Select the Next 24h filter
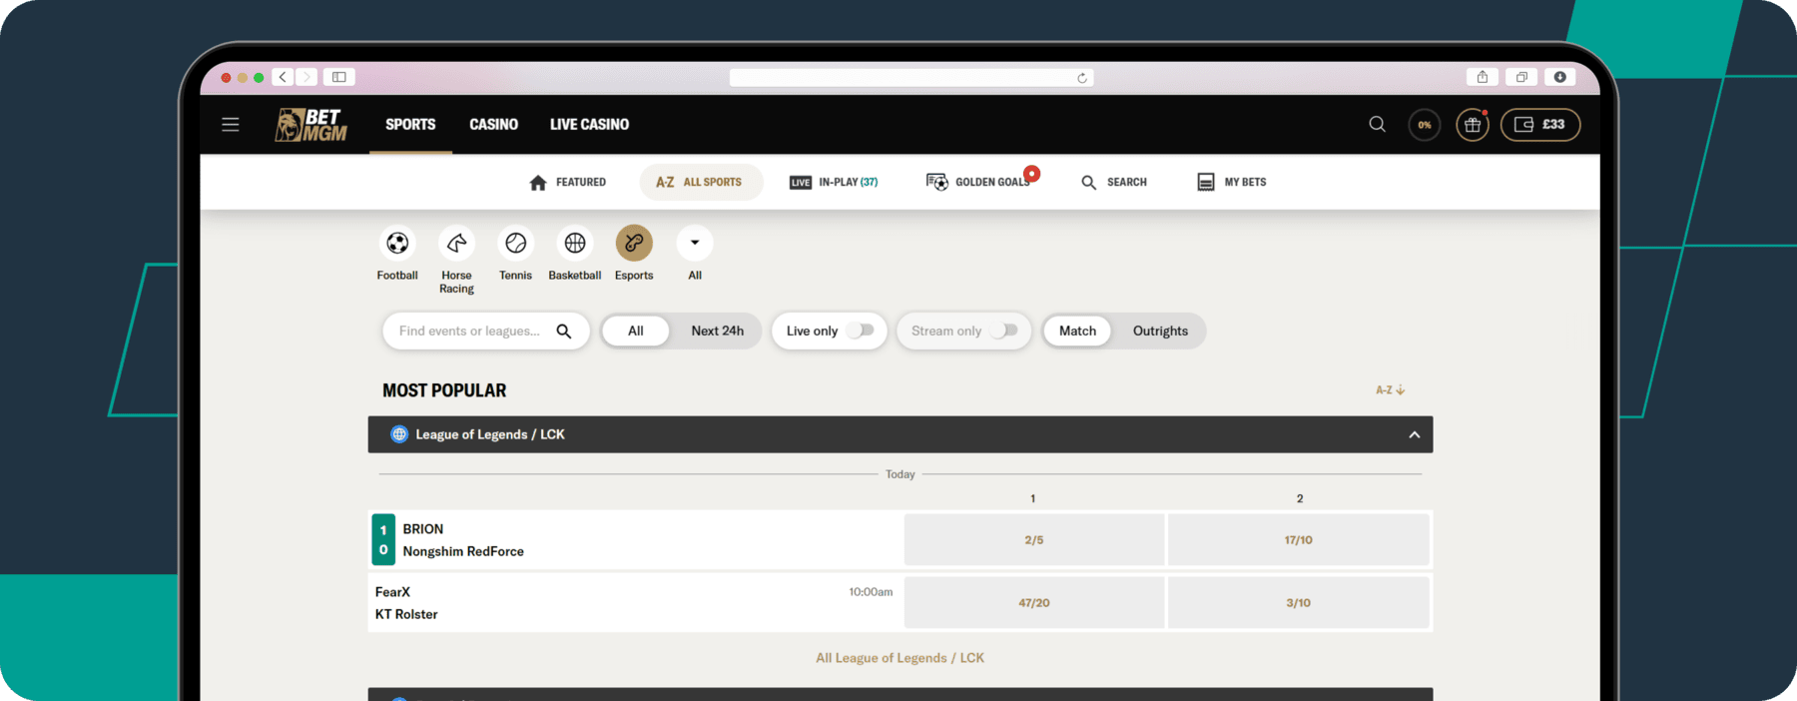This screenshot has height=701, width=1797. coord(717,331)
